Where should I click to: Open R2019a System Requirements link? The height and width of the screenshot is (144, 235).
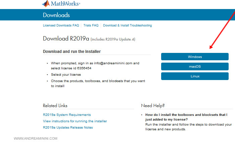67,115
